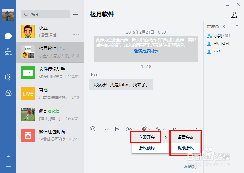Screen dimensions: 244x173
Task: Minimize the window
Action: (217, 4)
